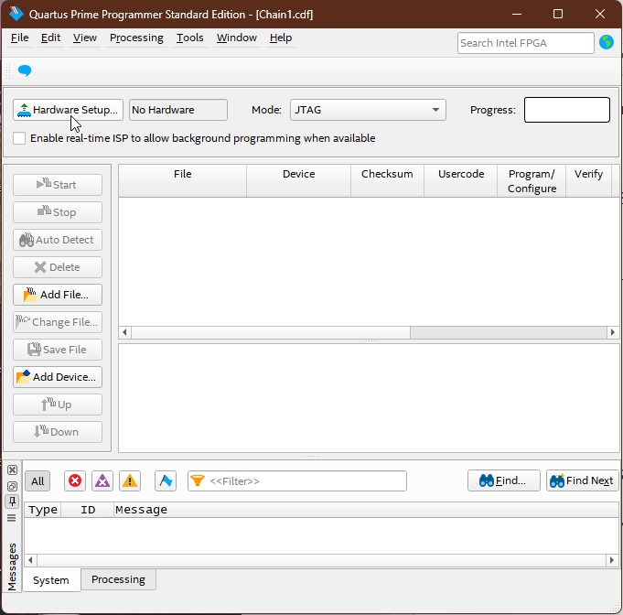
Task: Open the File menu
Action: click(x=20, y=38)
